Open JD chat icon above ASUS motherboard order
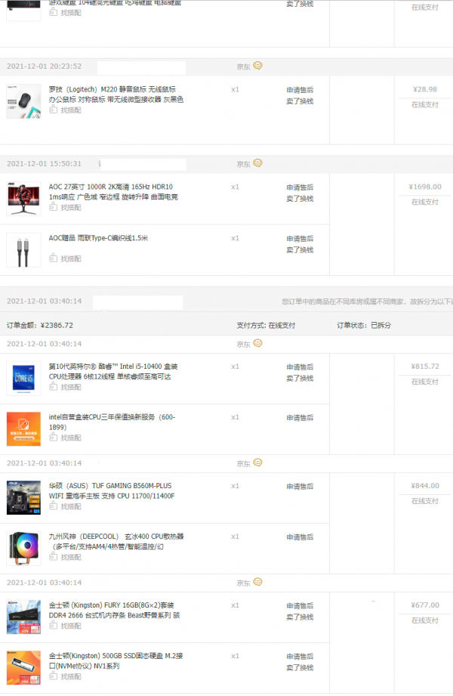Screen dimensions: 453x696 257,462
